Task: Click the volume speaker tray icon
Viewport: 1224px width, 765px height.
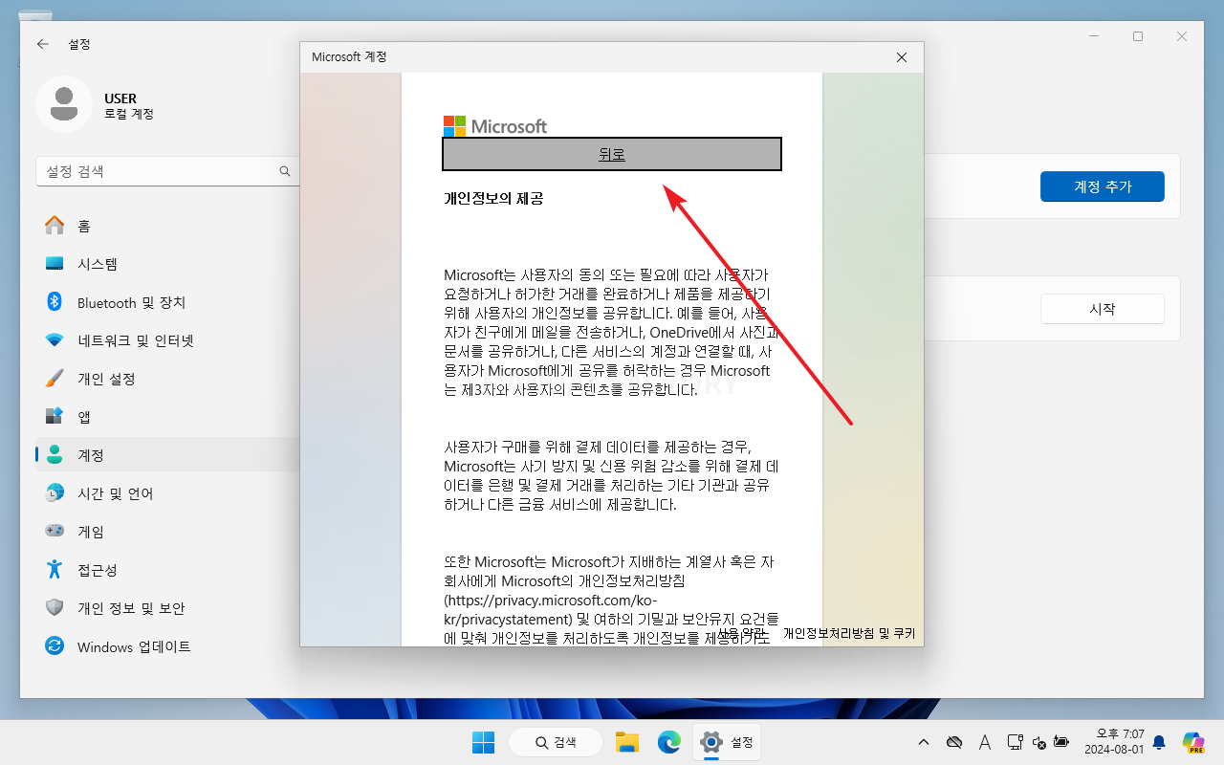Action: click(1040, 742)
